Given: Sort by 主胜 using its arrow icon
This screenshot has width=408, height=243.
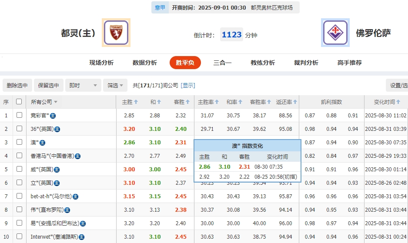Looking at the screenshot, I should [x=136, y=102].
